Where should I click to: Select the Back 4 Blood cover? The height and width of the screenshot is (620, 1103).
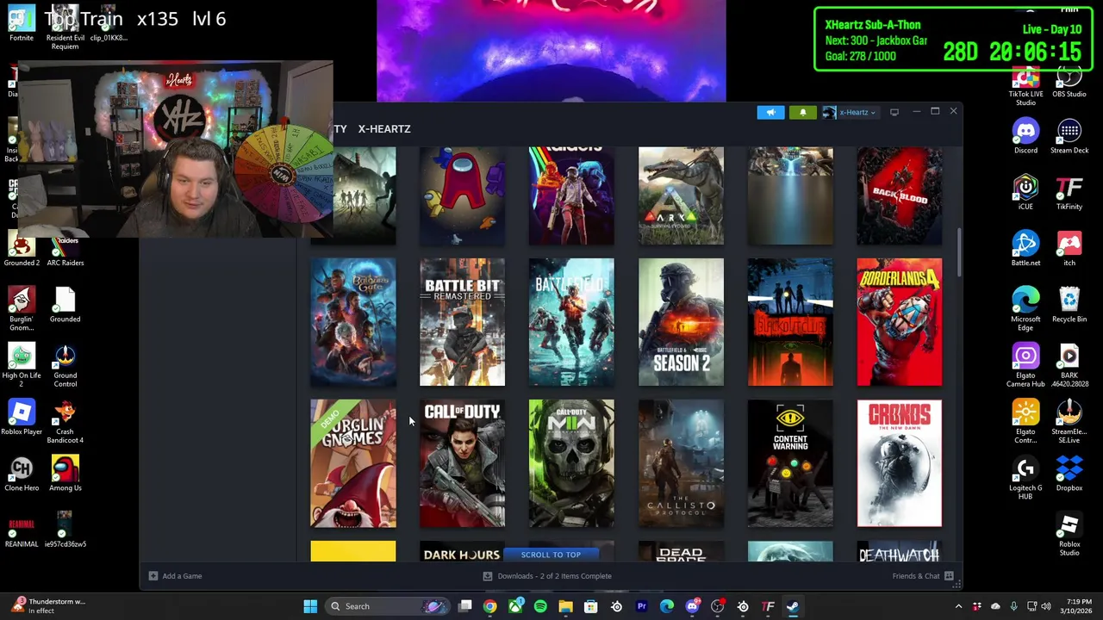click(x=900, y=196)
